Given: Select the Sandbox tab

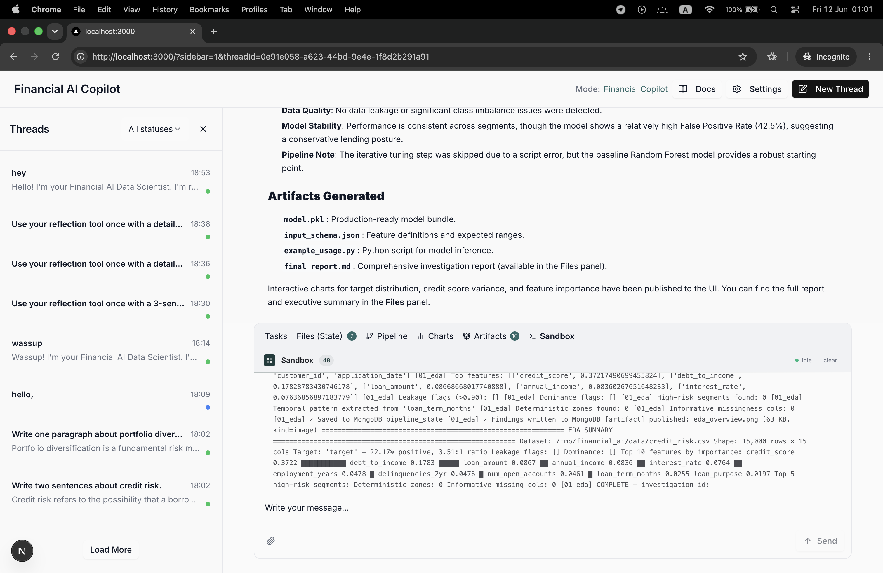Looking at the screenshot, I should pos(552,336).
